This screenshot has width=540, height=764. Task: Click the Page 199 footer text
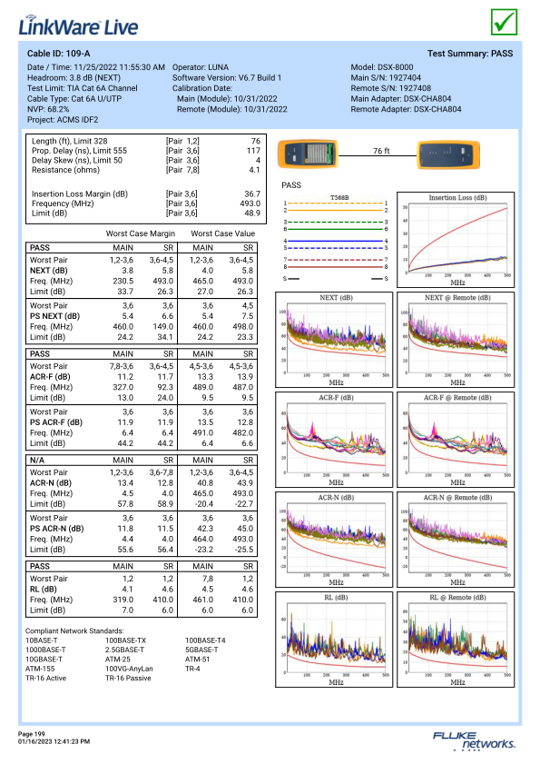[32, 734]
